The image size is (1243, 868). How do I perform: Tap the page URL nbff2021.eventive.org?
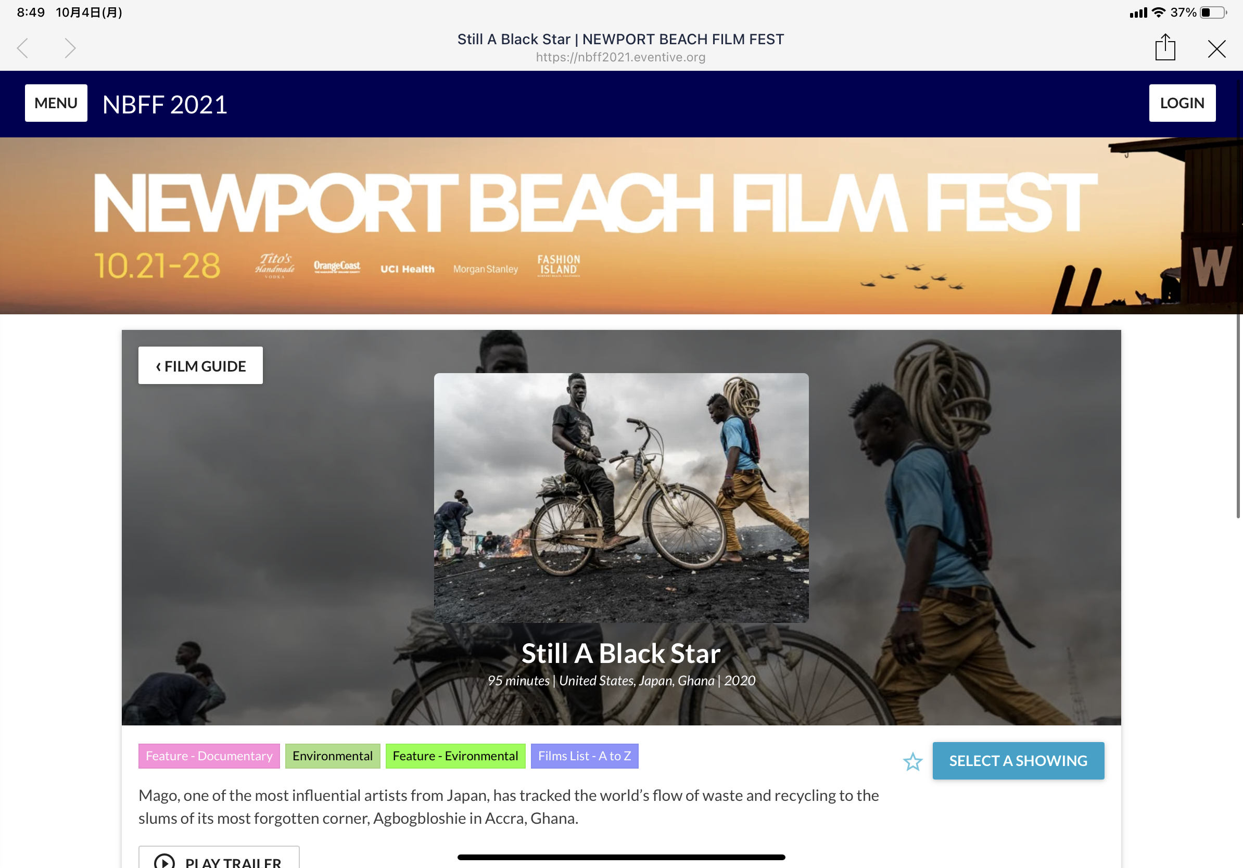click(620, 57)
